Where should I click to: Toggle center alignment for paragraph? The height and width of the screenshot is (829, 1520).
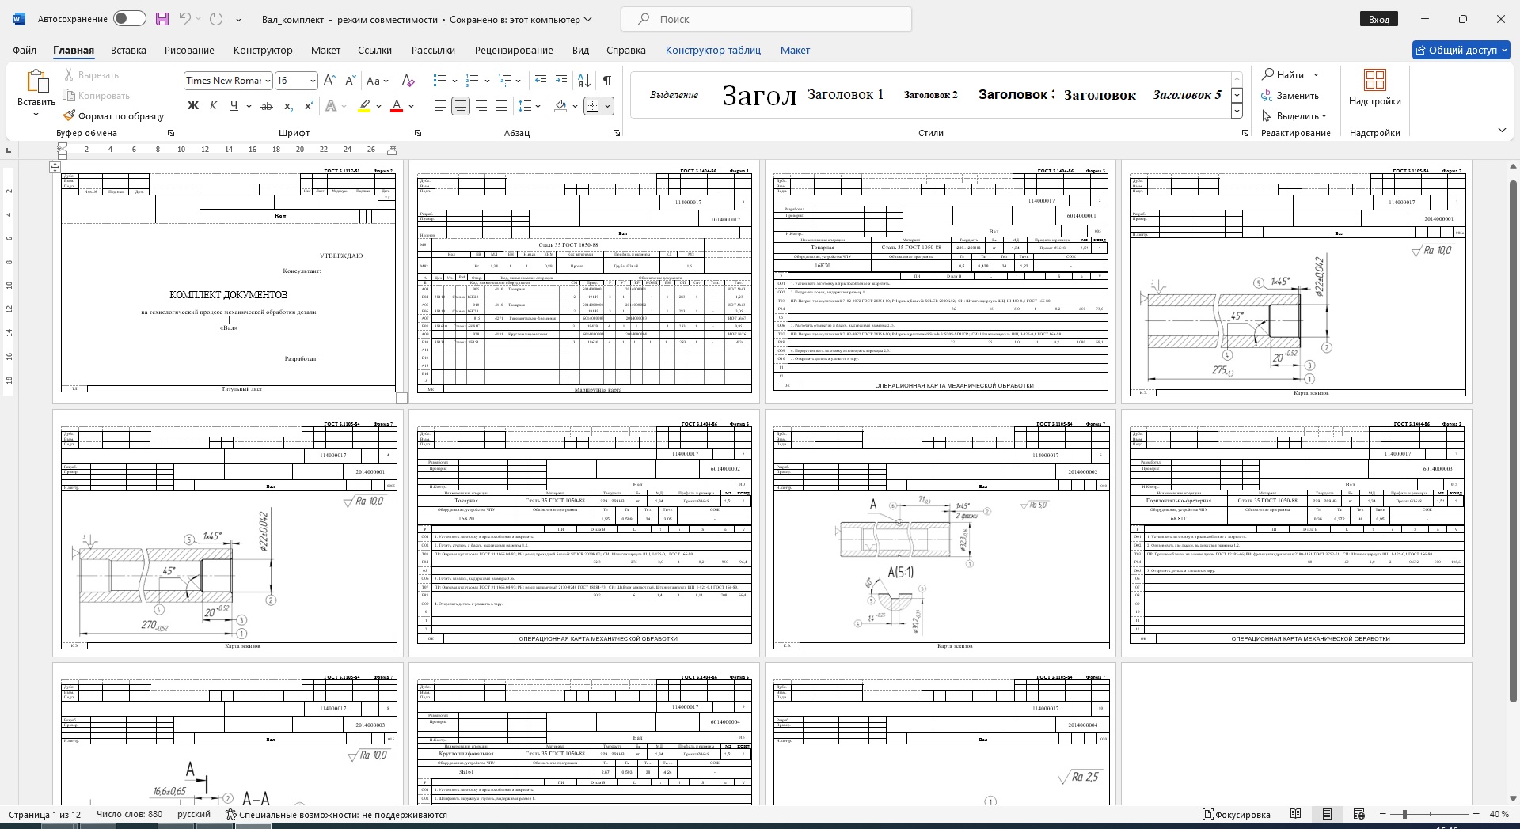[x=461, y=106]
